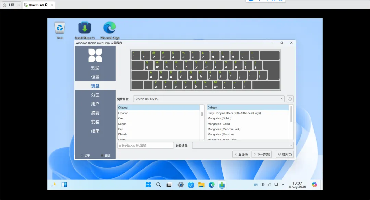Click the '1' key on keyboard preview
The height and width of the screenshot is (200, 370).
pyautogui.click(x=145, y=55)
